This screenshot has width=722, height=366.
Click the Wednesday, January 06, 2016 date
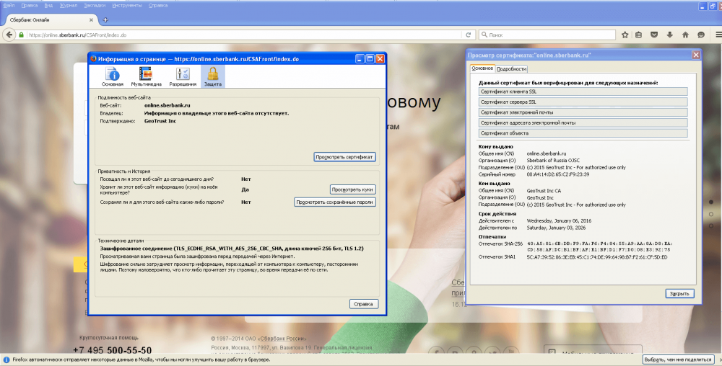click(x=559, y=221)
